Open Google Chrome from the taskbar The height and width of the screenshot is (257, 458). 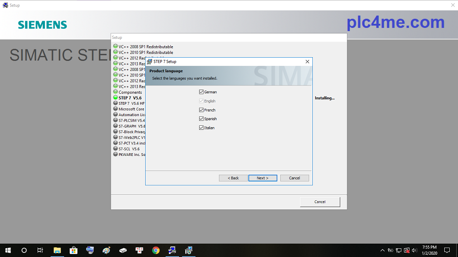[x=156, y=250]
